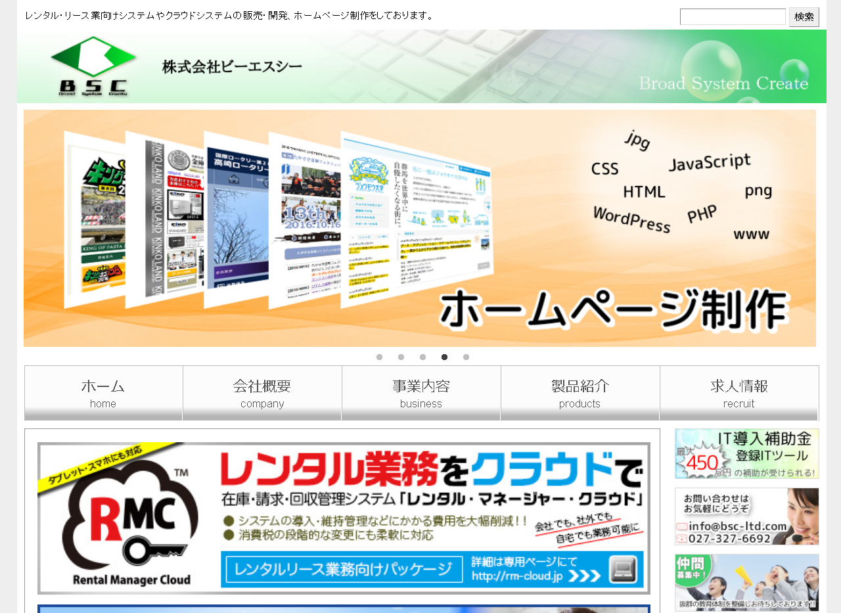The width and height of the screenshot is (841, 613).
Task: Click the レンタルリース業務向けパッケージ label
Action: [344, 568]
